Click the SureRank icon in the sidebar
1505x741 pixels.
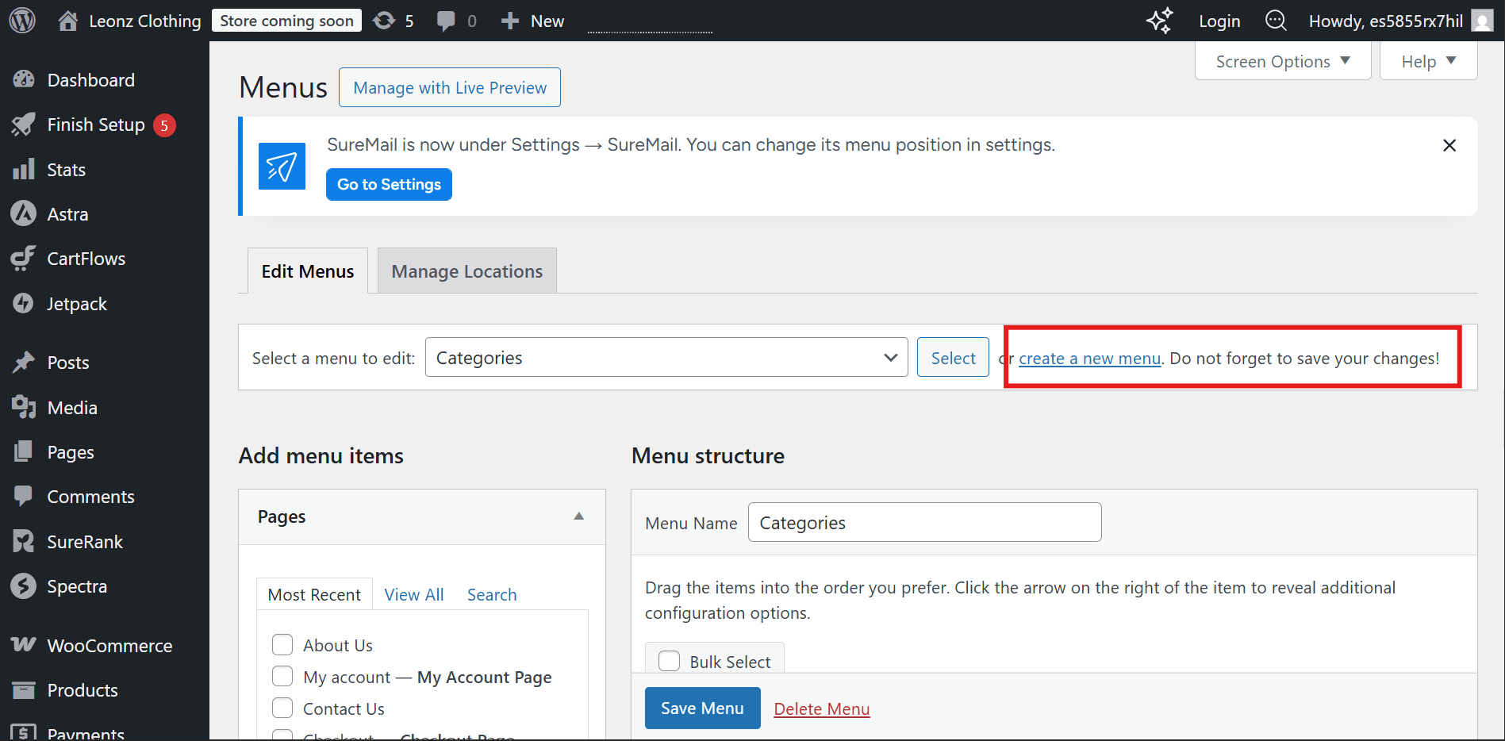(24, 541)
